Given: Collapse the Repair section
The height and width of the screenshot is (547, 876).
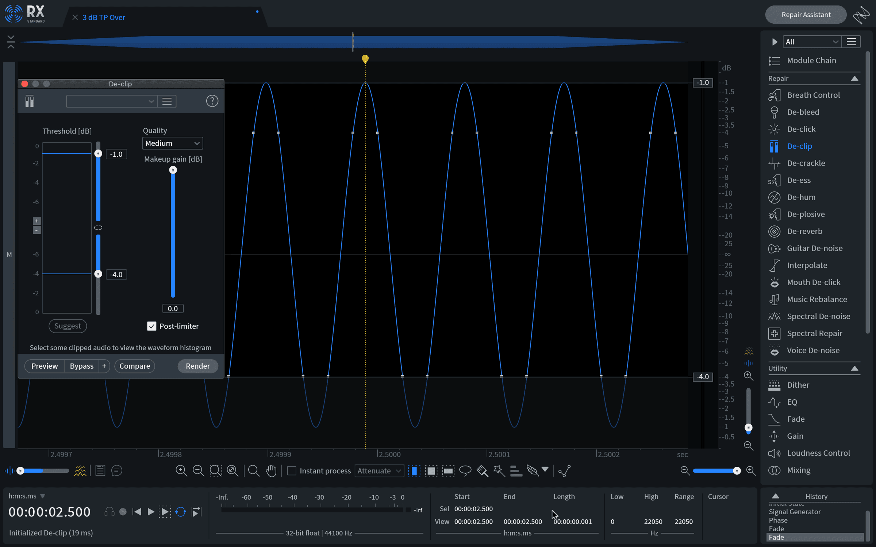Looking at the screenshot, I should [854, 79].
